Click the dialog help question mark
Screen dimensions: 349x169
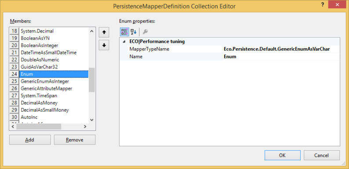click(323, 5)
